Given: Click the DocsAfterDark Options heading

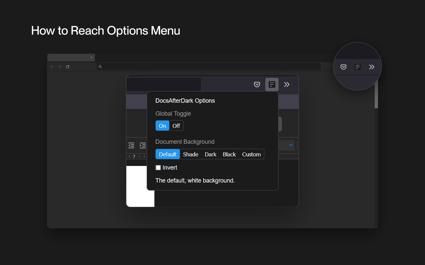Looking at the screenshot, I should coord(185,101).
